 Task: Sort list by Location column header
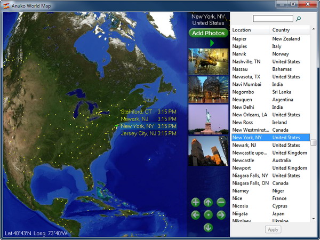(251, 30)
